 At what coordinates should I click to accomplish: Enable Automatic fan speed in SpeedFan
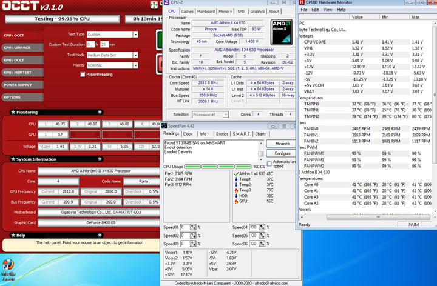click(x=269, y=164)
